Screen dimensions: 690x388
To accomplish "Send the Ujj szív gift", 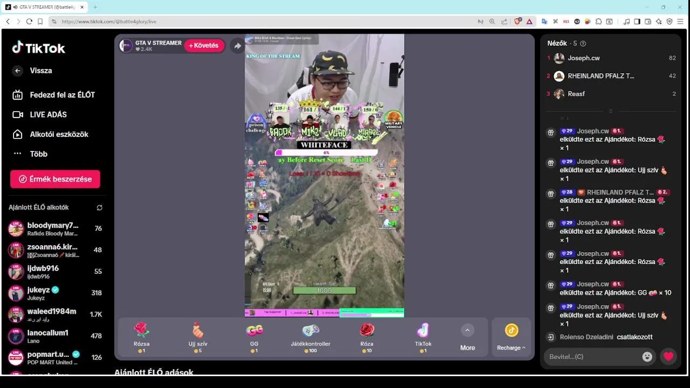I will pyautogui.click(x=198, y=337).
